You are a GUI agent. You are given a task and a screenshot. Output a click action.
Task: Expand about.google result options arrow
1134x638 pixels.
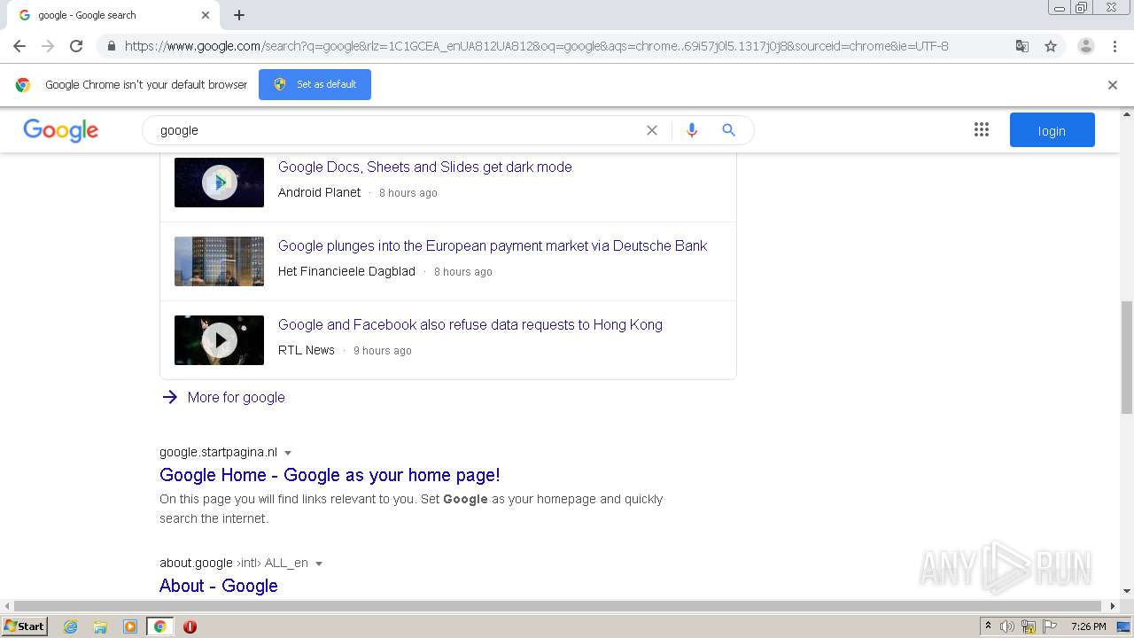pos(319,564)
